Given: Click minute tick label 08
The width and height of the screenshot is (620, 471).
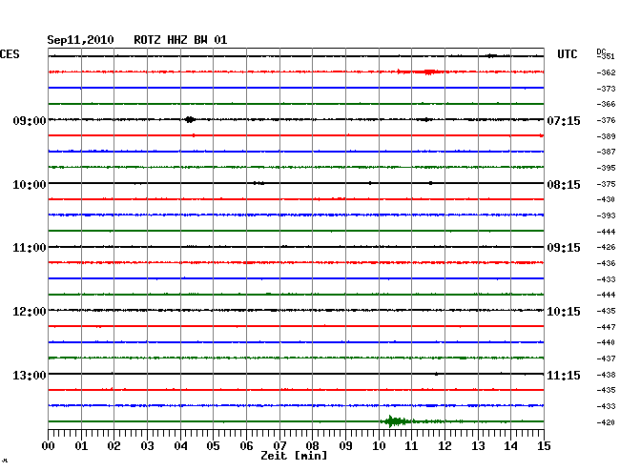Looking at the screenshot, I should point(312,446).
